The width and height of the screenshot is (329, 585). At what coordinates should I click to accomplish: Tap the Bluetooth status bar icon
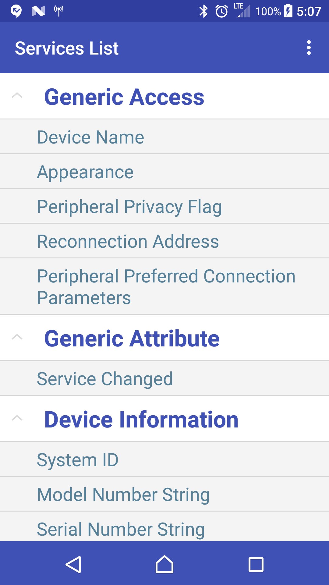pyautogui.click(x=203, y=11)
